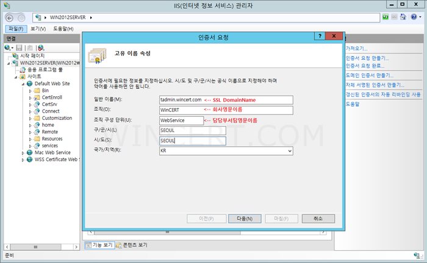The image size is (427, 263).
Task: Click the Remote application icon
Action: coord(37,131)
